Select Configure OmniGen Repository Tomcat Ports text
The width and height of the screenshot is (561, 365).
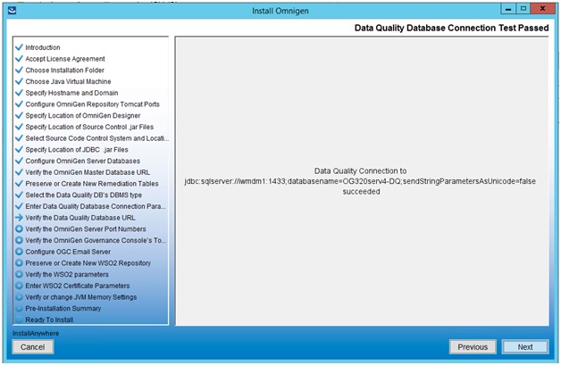(92, 104)
